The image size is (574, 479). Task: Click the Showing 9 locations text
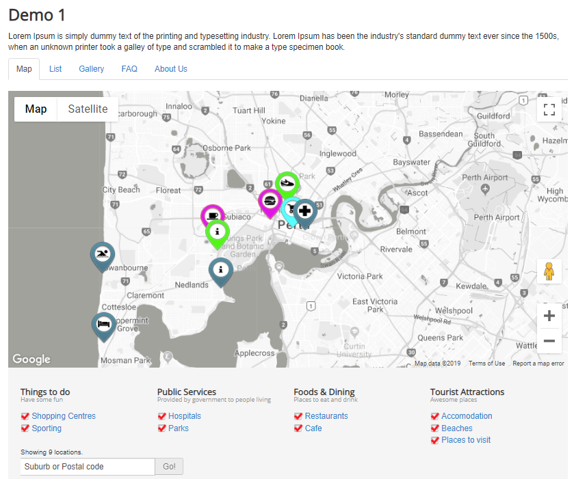pyautogui.click(x=51, y=452)
